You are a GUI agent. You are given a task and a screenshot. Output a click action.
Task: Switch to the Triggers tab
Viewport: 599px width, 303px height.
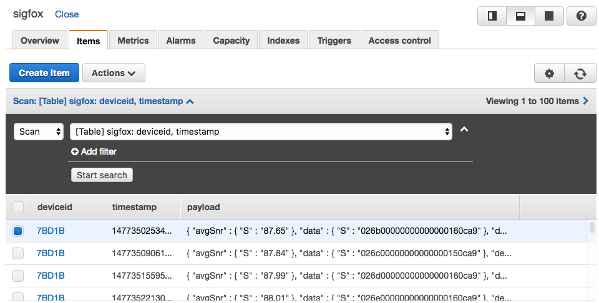(334, 41)
